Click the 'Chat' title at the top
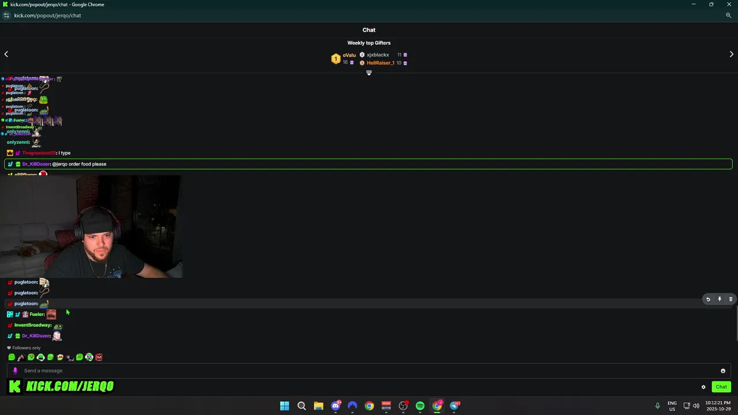 pyautogui.click(x=369, y=30)
